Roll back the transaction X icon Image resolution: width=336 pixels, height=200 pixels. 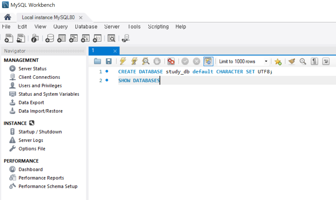197,61
